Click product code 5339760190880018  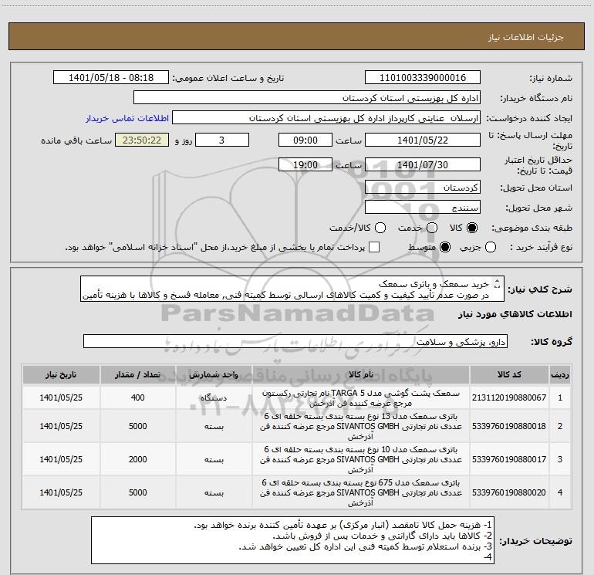click(x=509, y=426)
